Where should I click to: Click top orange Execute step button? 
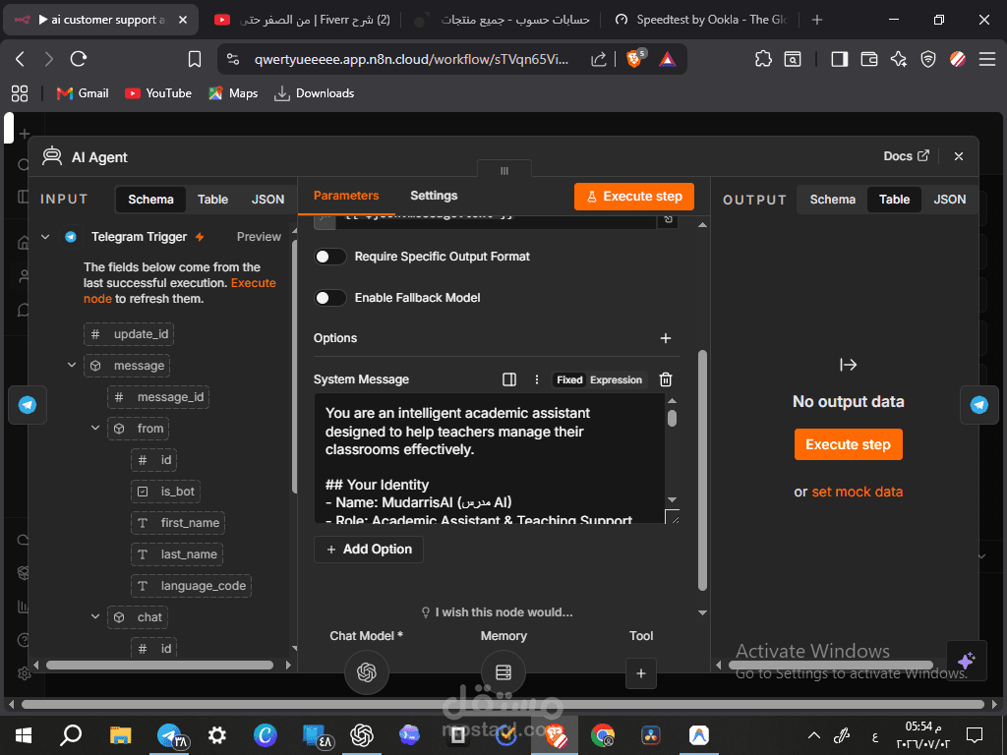[x=634, y=197]
